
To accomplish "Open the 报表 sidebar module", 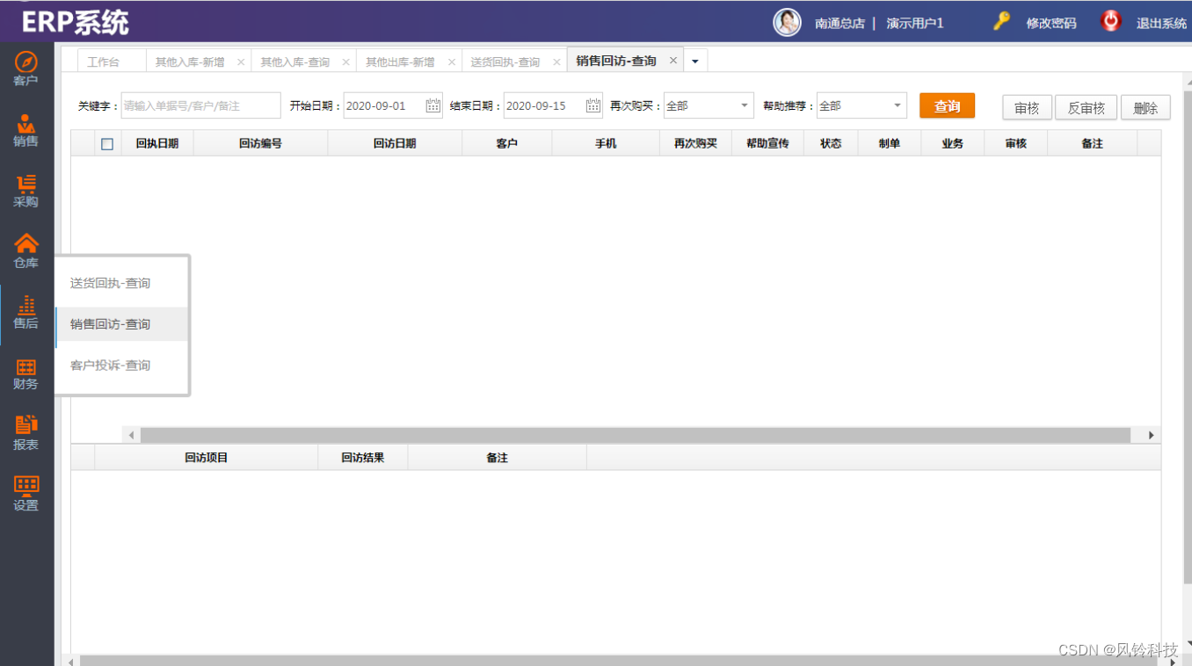I will (x=26, y=434).
